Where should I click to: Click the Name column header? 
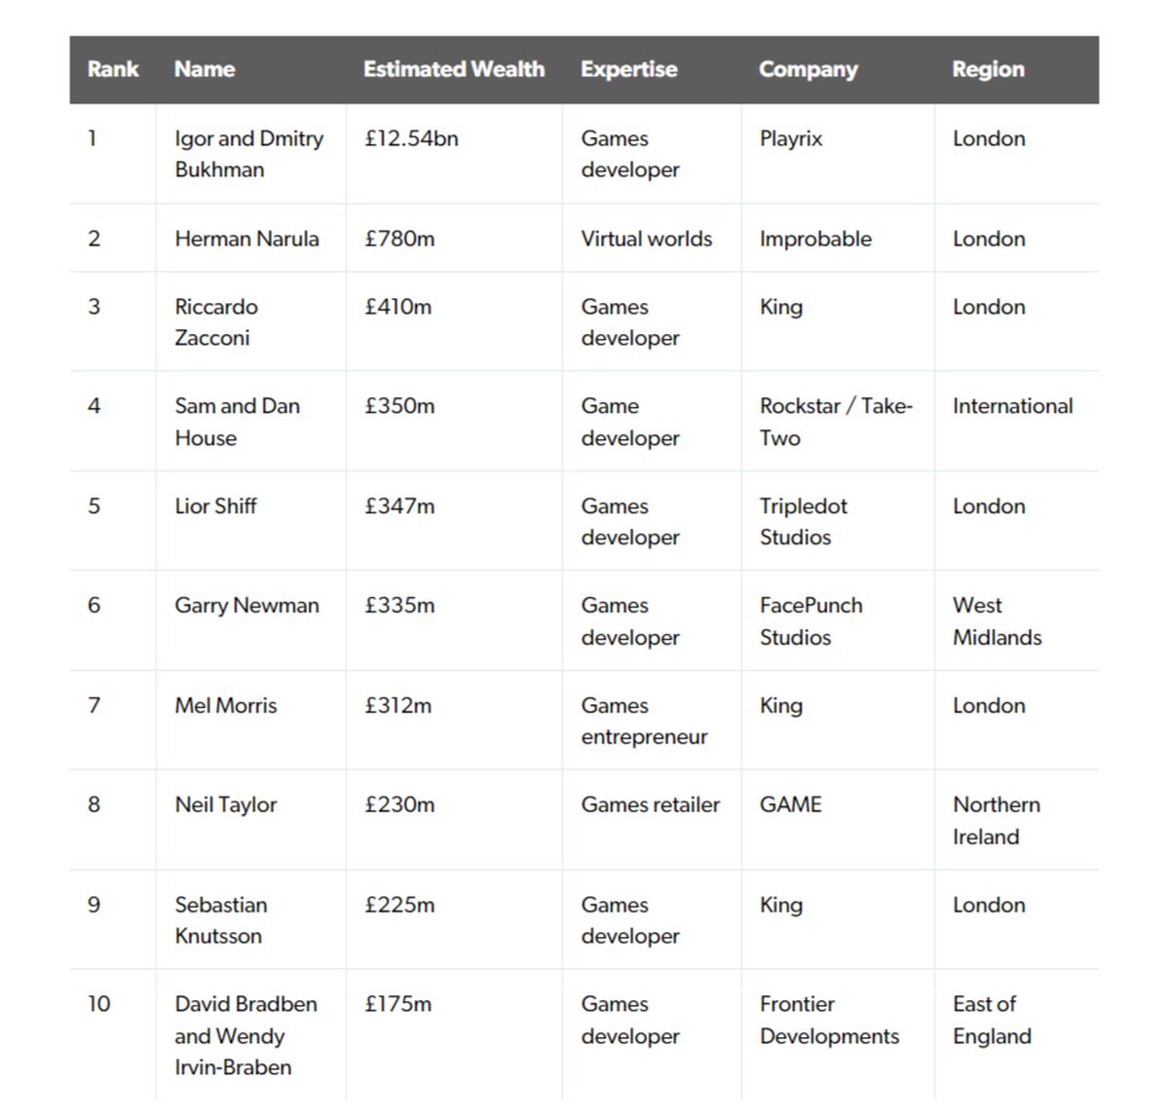[x=205, y=69]
